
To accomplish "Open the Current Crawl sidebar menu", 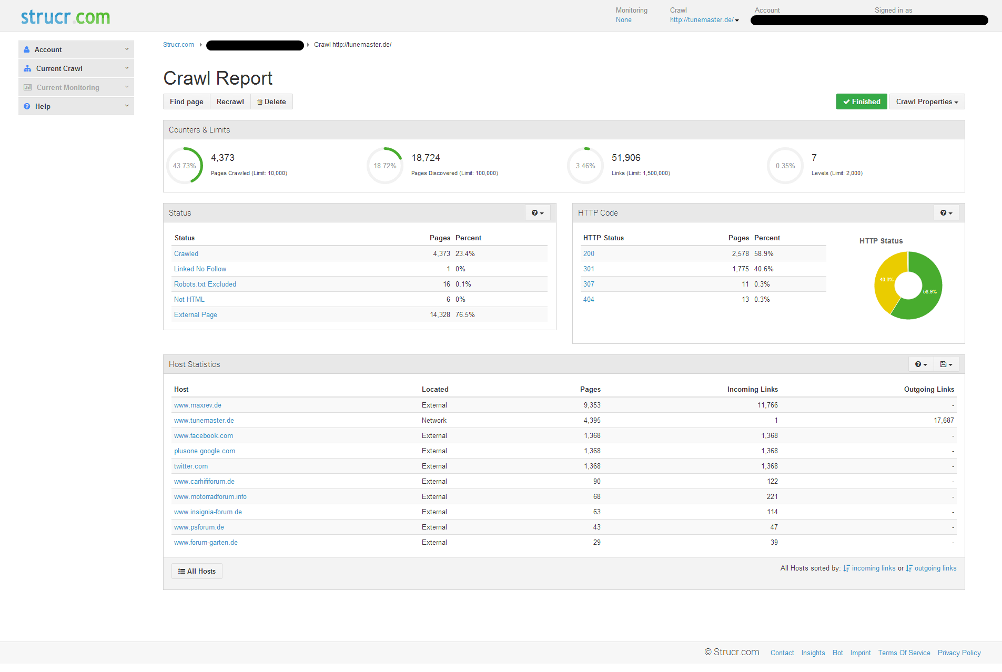I will pyautogui.click(x=76, y=68).
